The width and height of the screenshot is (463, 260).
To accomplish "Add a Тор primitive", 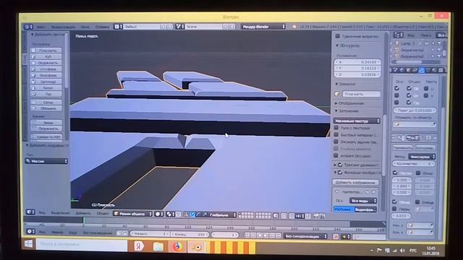I will click(x=46, y=94).
